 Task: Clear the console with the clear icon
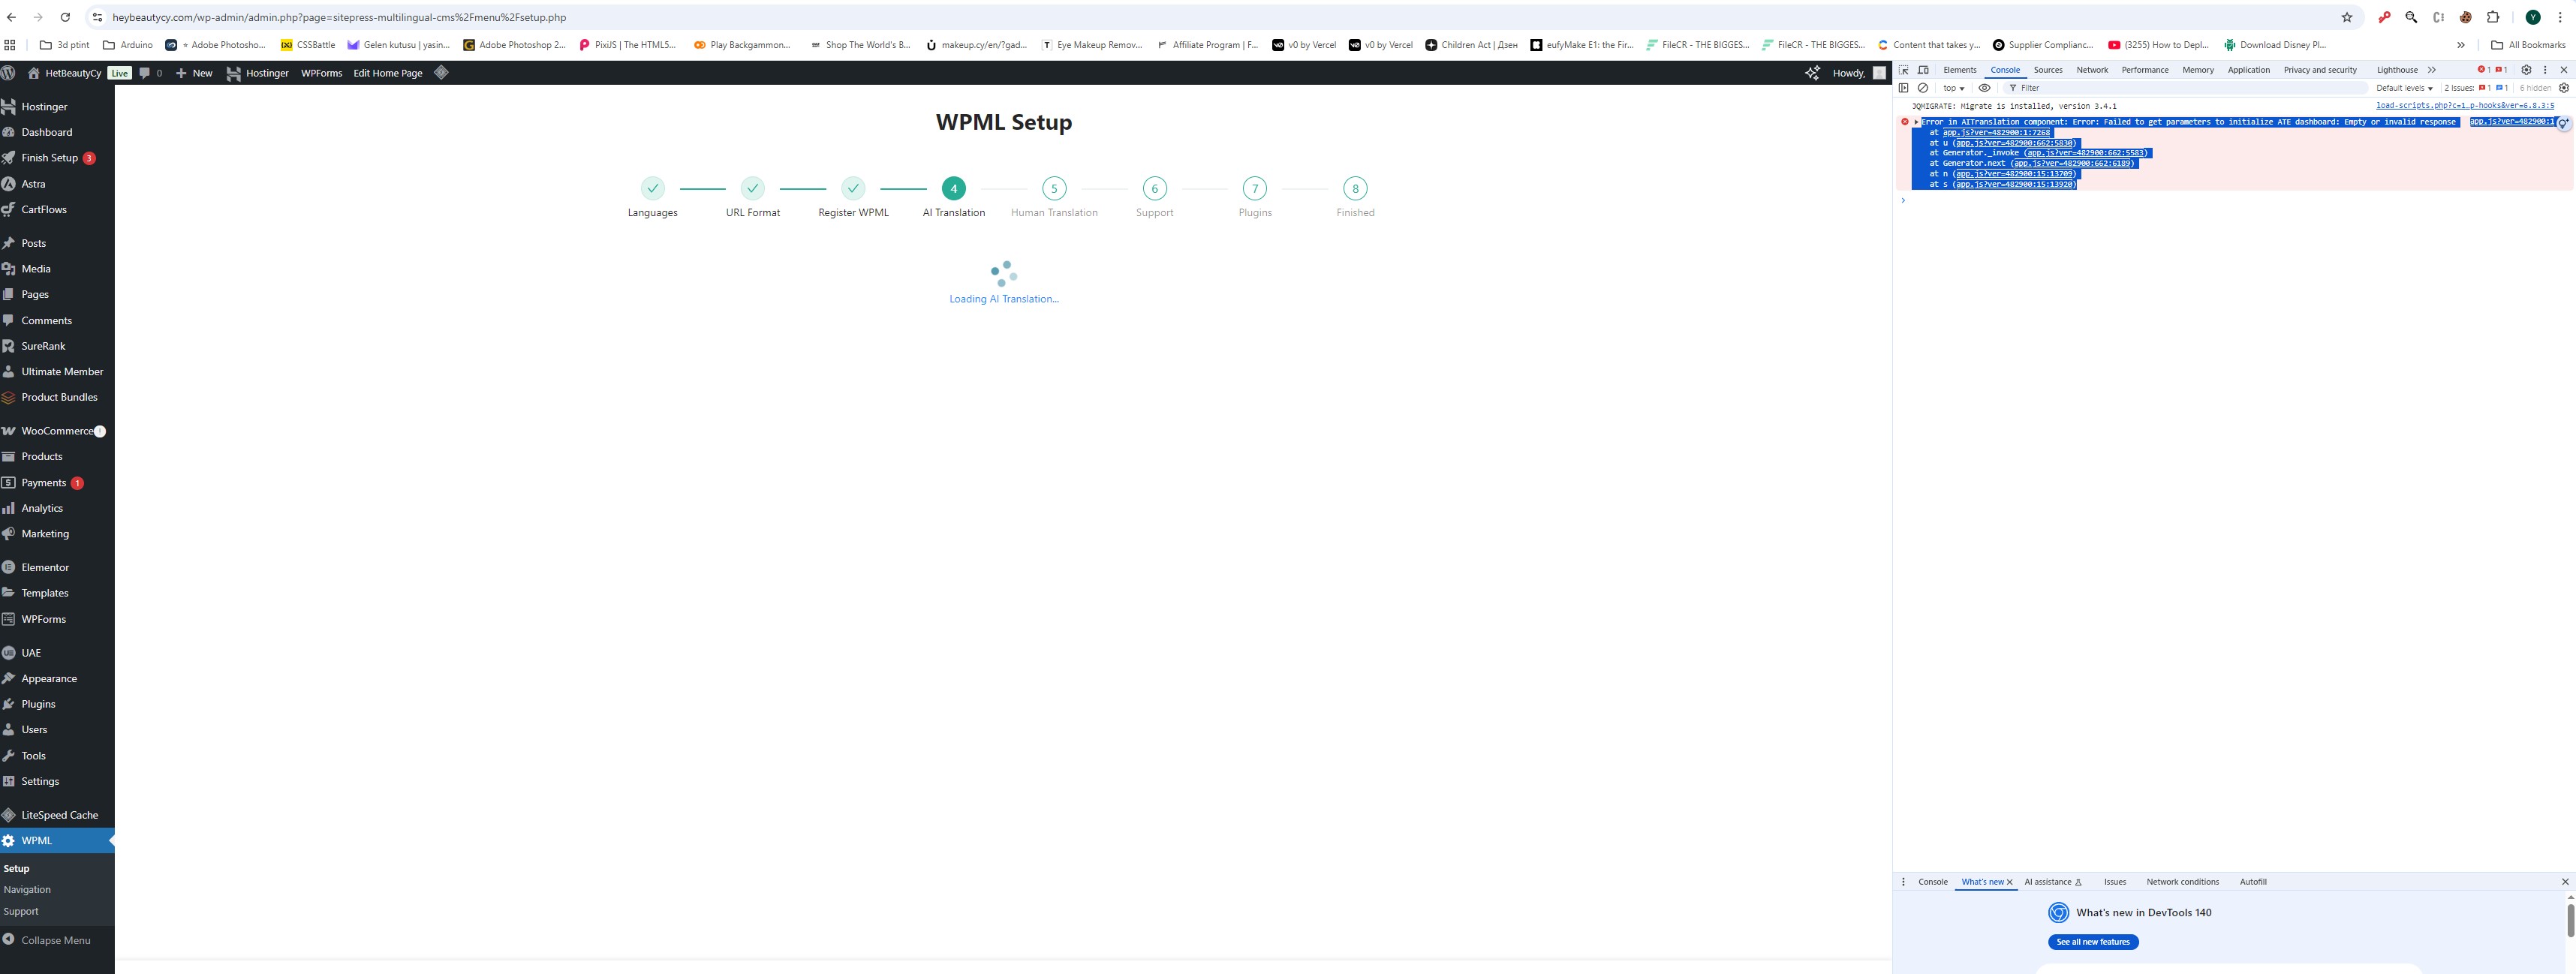[1923, 88]
